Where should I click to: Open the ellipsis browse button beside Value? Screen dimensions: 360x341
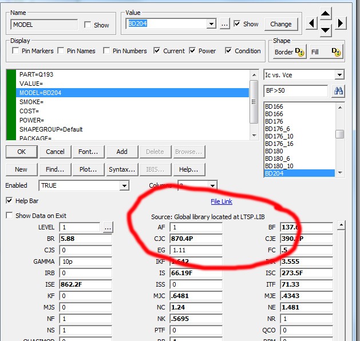(x=225, y=24)
